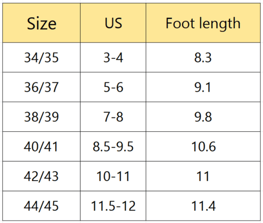Select the US 10-11 cell

pos(113,176)
